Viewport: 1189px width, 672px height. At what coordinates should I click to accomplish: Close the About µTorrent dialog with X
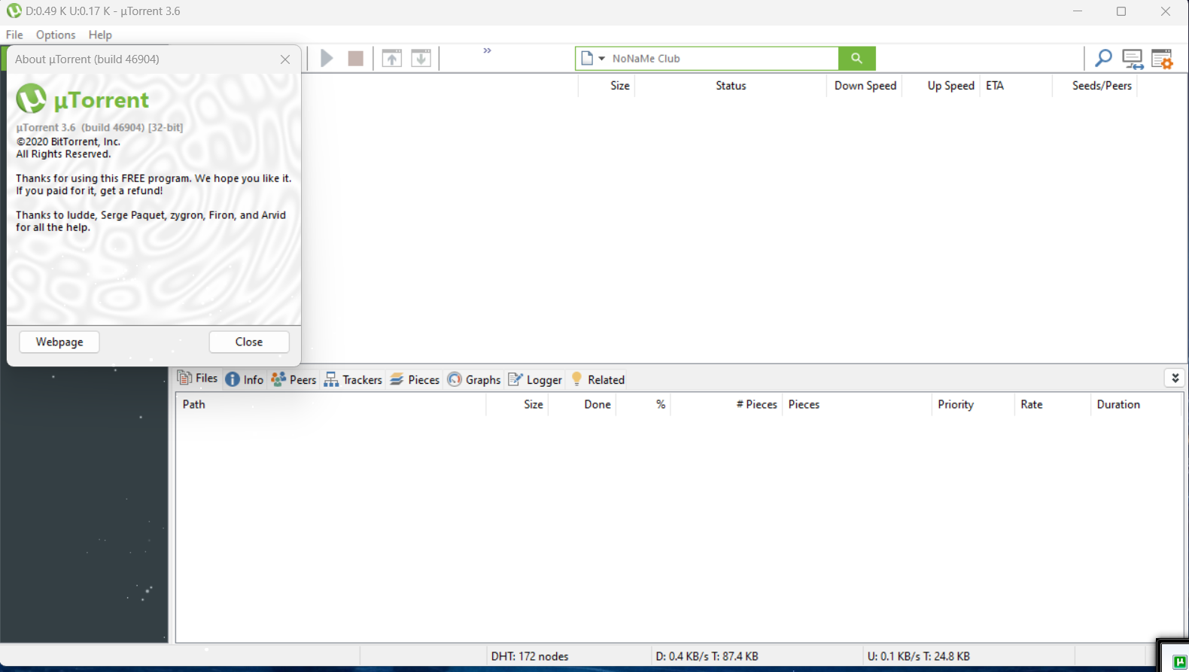point(285,59)
